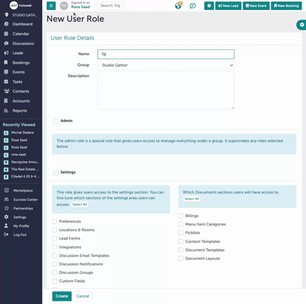Viewport: 306px width, 304px height.
Task: Check the Integrations checkbox
Action: click(x=54, y=247)
